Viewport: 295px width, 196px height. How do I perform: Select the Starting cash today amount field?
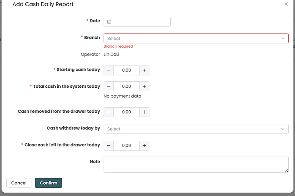coord(126,70)
